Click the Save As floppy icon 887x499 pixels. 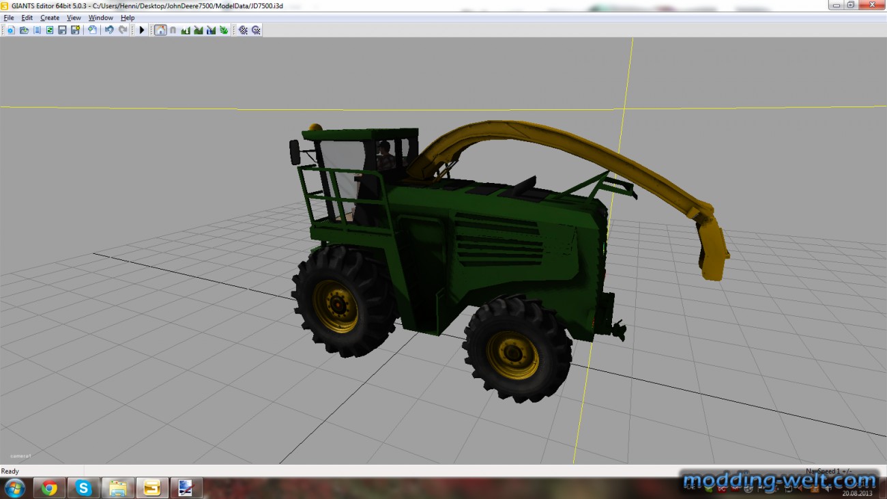[75, 30]
